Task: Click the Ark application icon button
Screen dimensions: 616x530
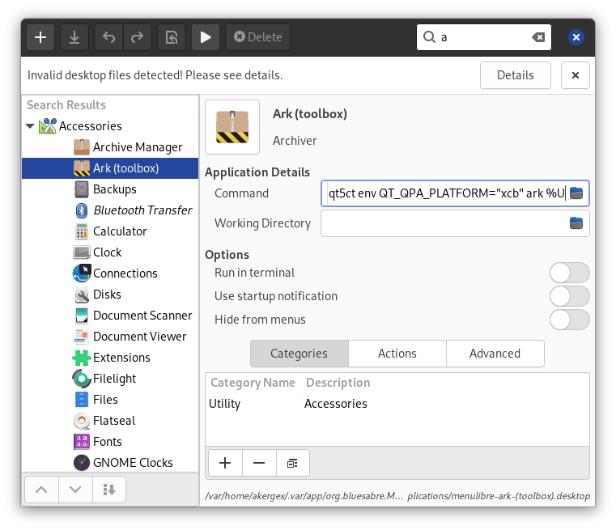Action: pyautogui.click(x=232, y=127)
